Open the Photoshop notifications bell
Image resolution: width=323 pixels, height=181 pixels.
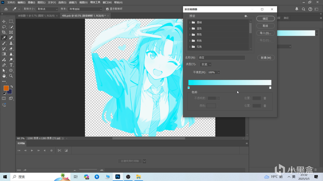[297, 9]
